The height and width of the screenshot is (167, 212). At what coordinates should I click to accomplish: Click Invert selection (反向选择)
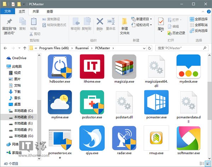[199, 31]
